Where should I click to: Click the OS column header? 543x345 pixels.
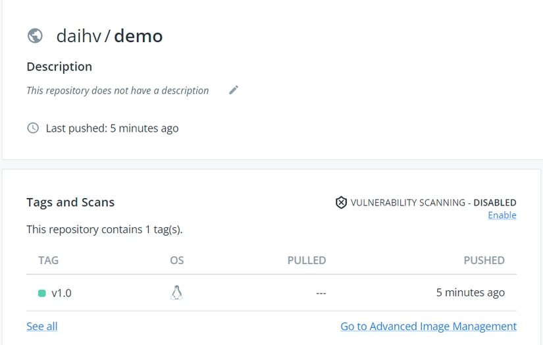pyautogui.click(x=176, y=260)
